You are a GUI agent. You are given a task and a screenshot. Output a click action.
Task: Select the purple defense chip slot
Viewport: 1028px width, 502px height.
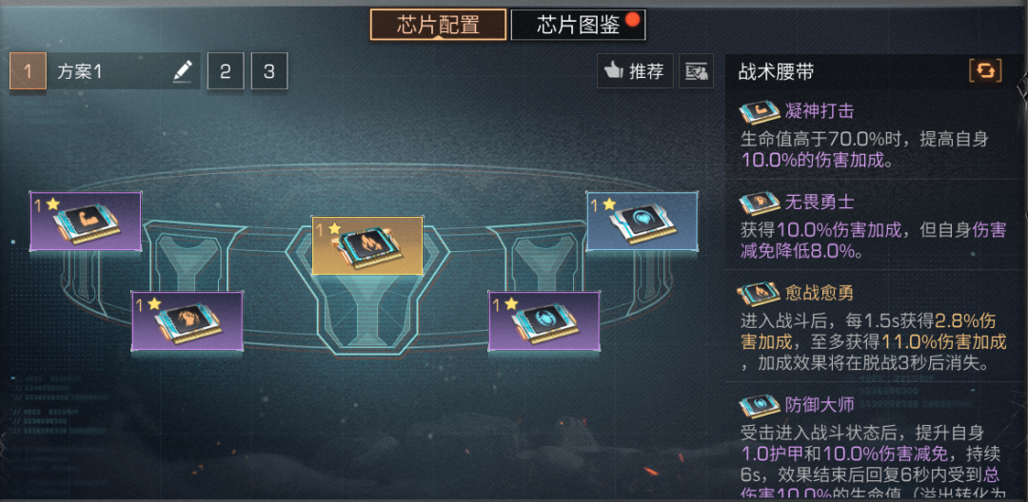click(x=544, y=321)
